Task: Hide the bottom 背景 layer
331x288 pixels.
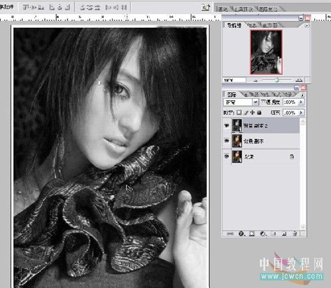Action: (226, 156)
